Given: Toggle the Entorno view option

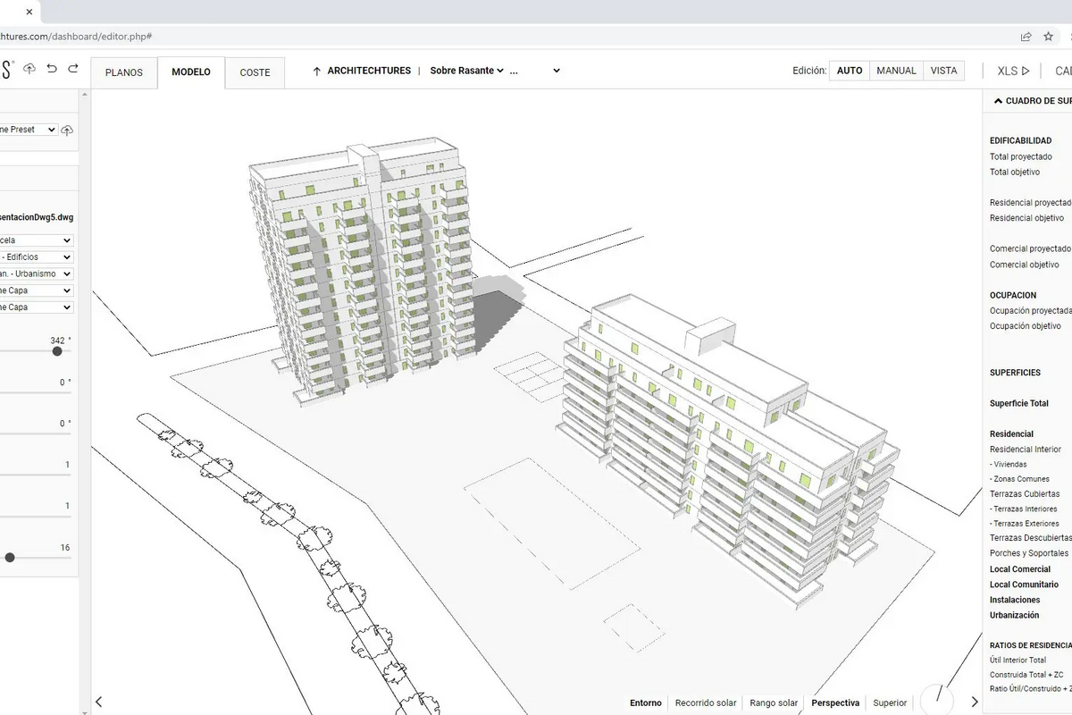Looking at the screenshot, I should (646, 703).
